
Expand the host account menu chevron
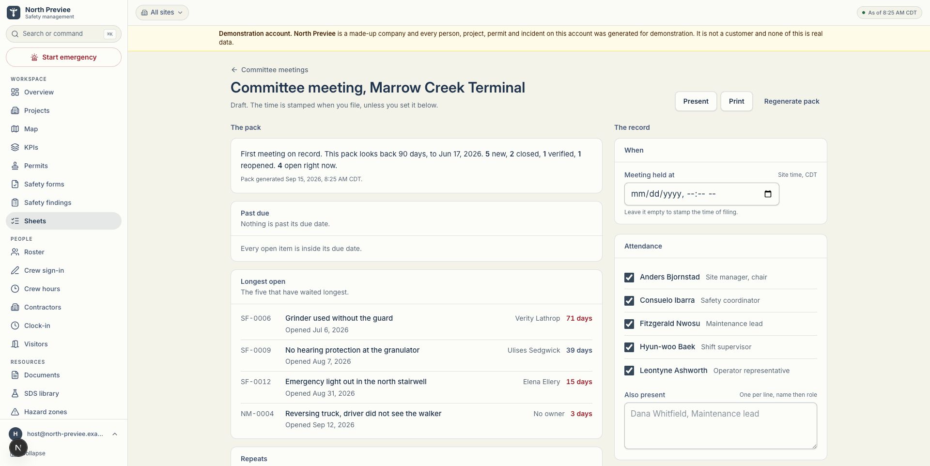115,434
